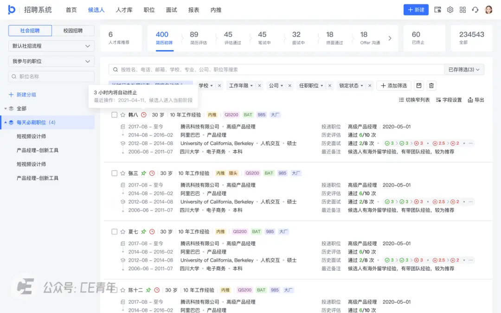The image size is (501, 313).
Task: Click the red clock icon beside 张三
Action: click(x=152, y=173)
